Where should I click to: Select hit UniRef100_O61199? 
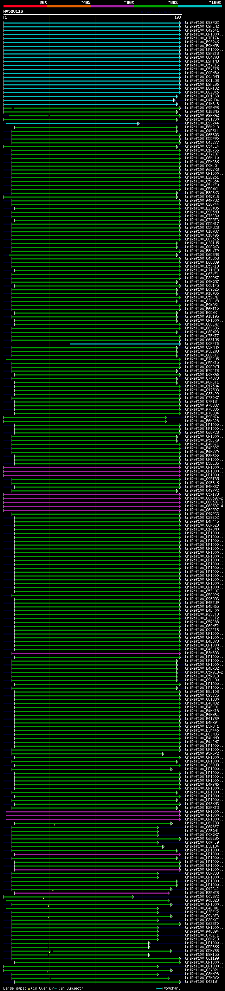pos(201,958)
